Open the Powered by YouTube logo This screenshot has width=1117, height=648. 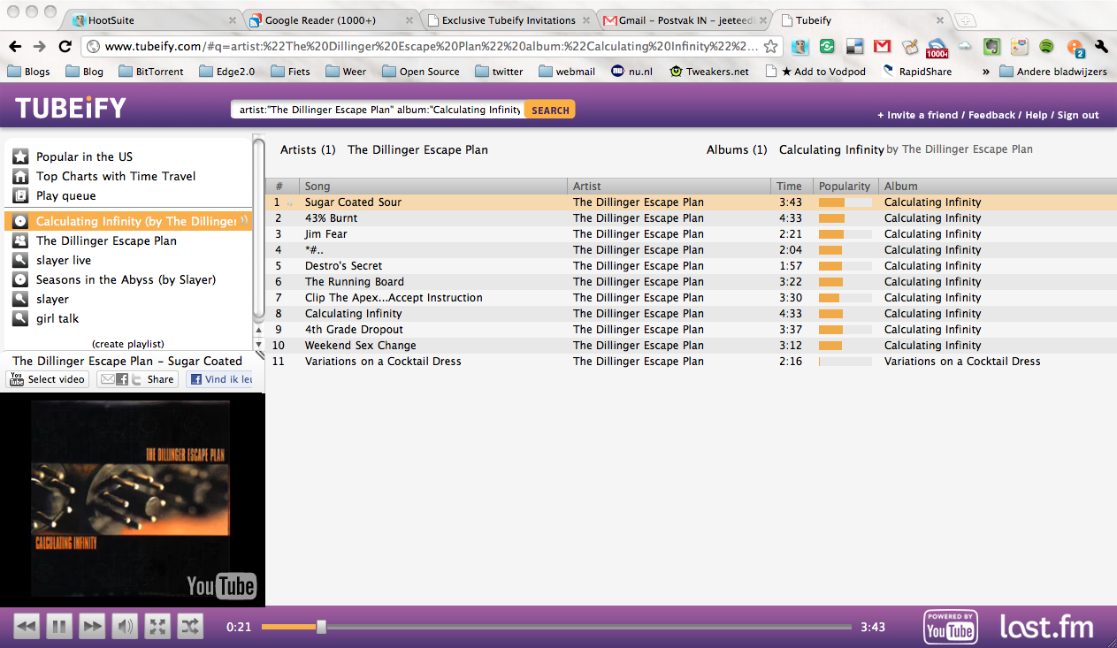point(951,627)
